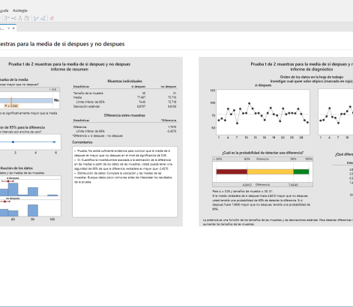Click the pink eraser icon in the toolbar

(x=52, y=18)
